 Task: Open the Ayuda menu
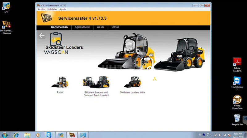pyautogui.click(x=63, y=9)
